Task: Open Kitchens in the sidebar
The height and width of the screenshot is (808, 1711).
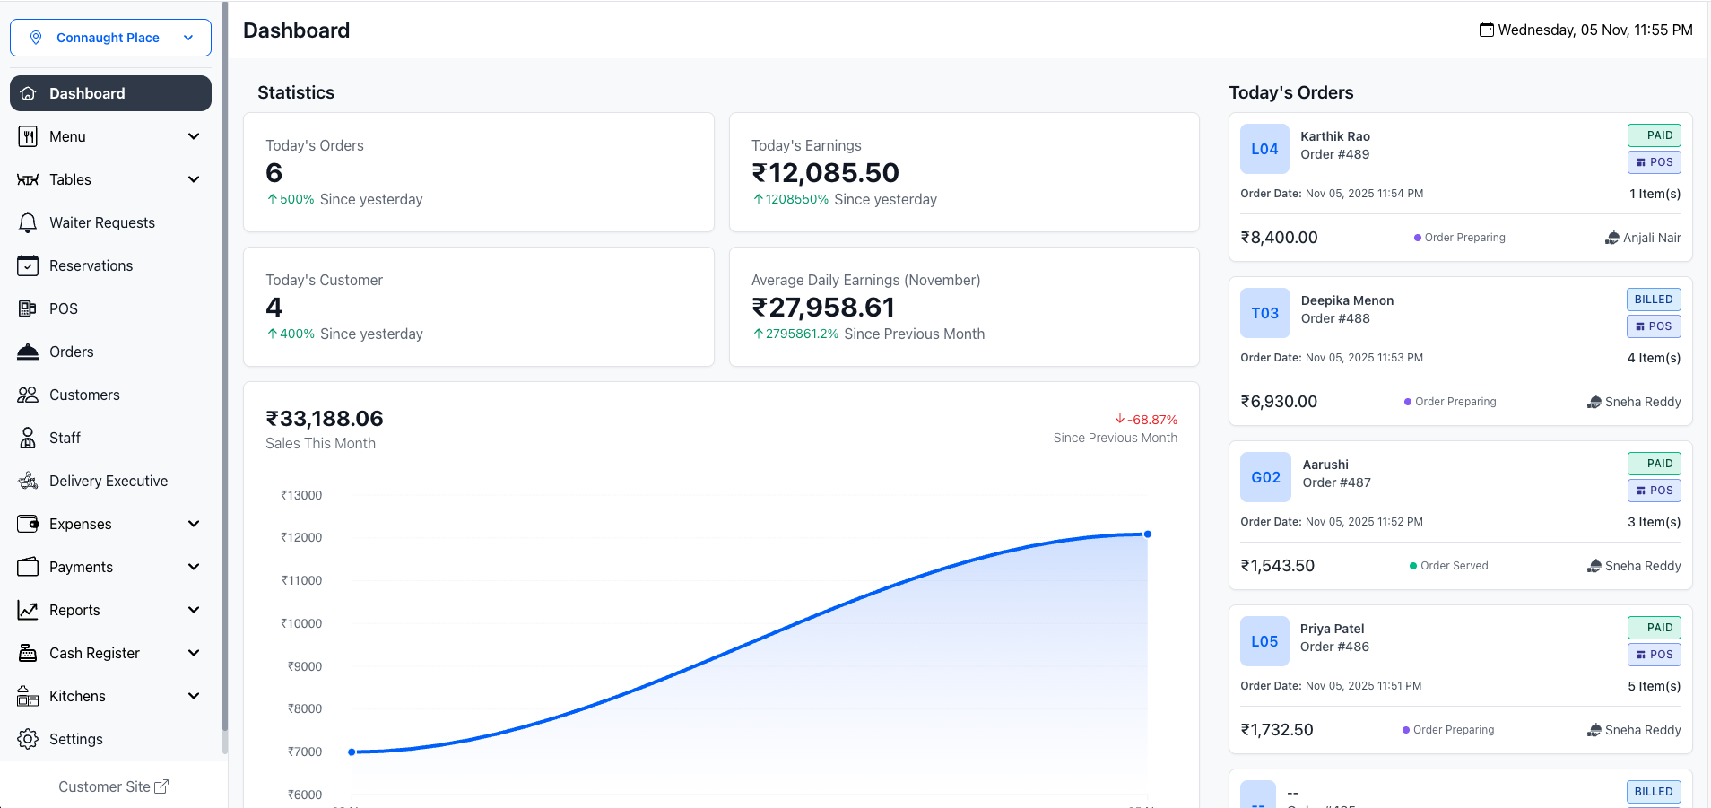Action: tap(77, 696)
